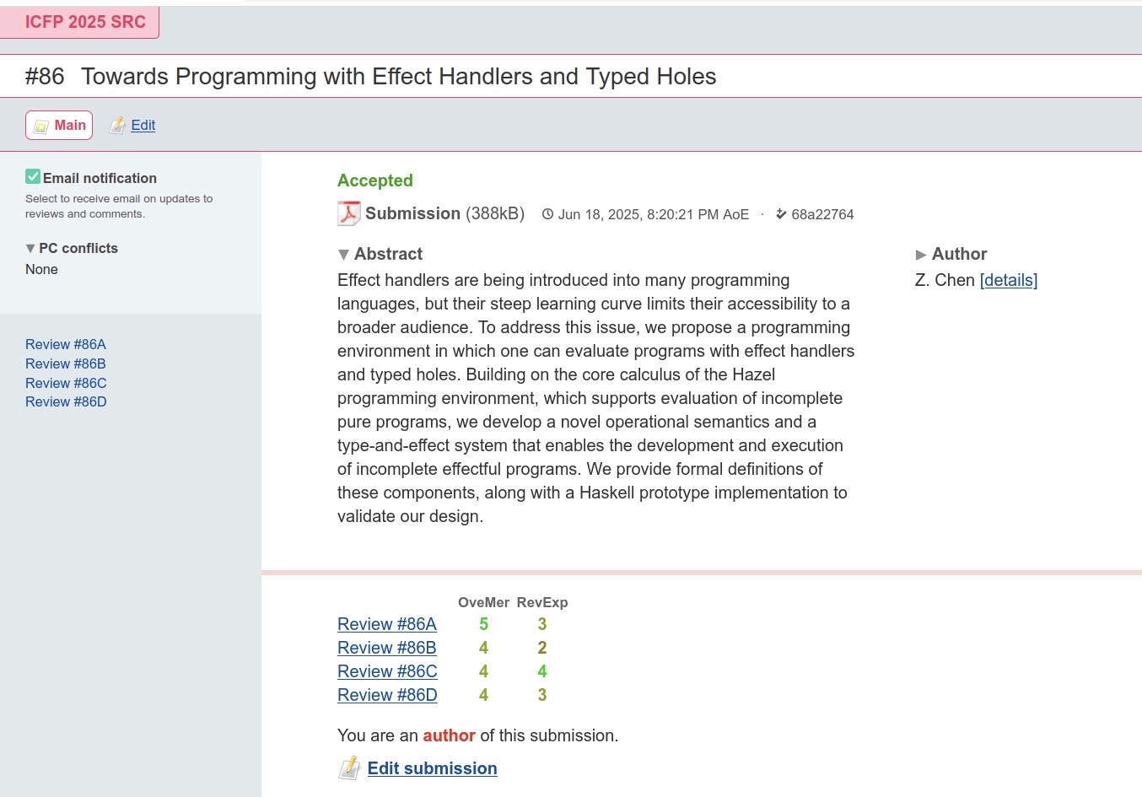Click the checksum icon beside 68a22764
Viewport: 1142px width, 797px height.
[x=781, y=214]
